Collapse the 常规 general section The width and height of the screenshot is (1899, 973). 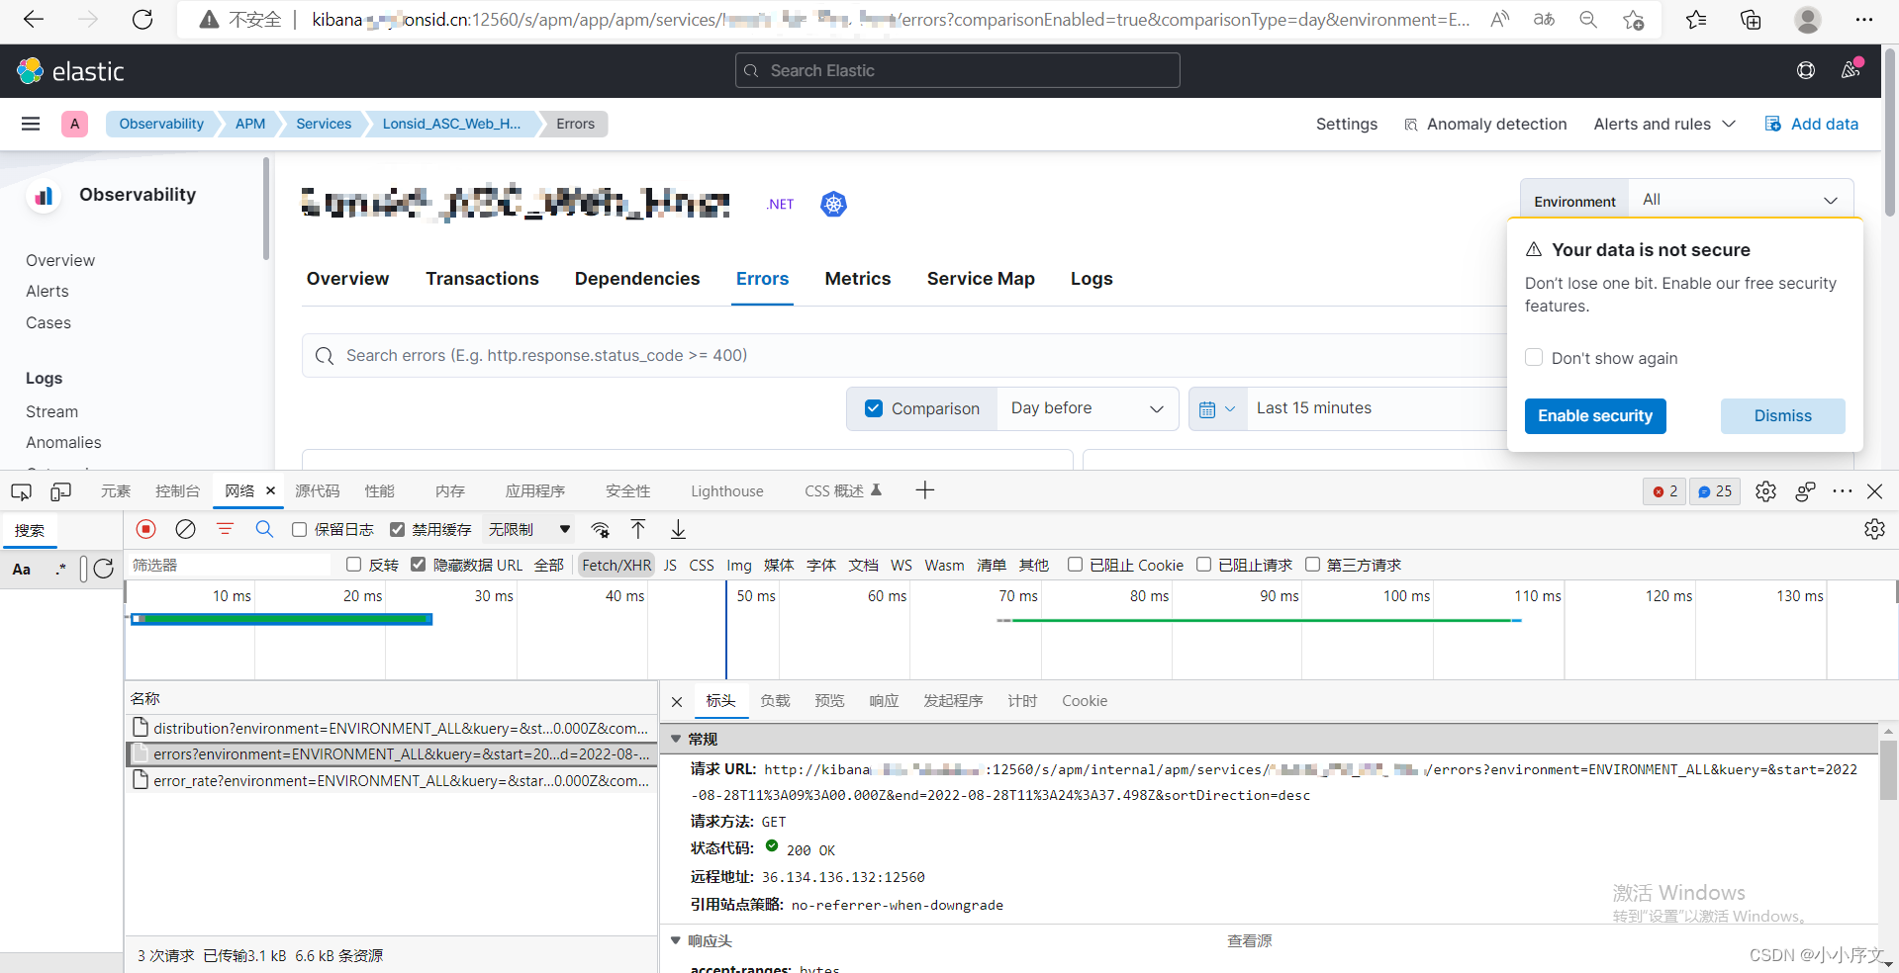(x=676, y=739)
